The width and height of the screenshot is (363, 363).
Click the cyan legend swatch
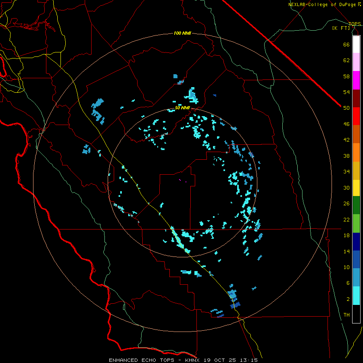tap(356, 295)
